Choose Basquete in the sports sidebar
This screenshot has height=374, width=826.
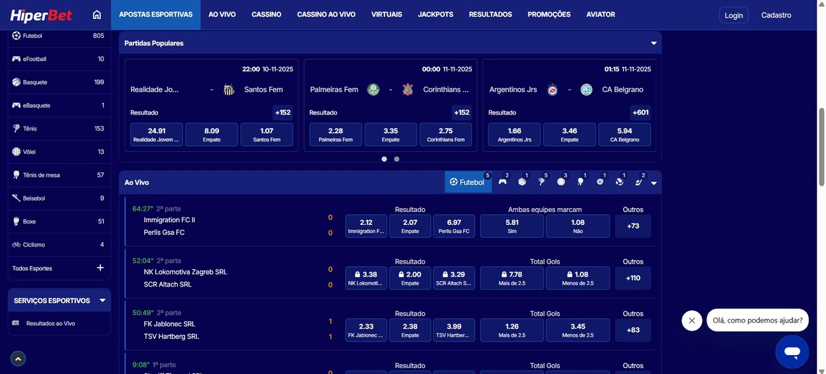pyautogui.click(x=58, y=82)
